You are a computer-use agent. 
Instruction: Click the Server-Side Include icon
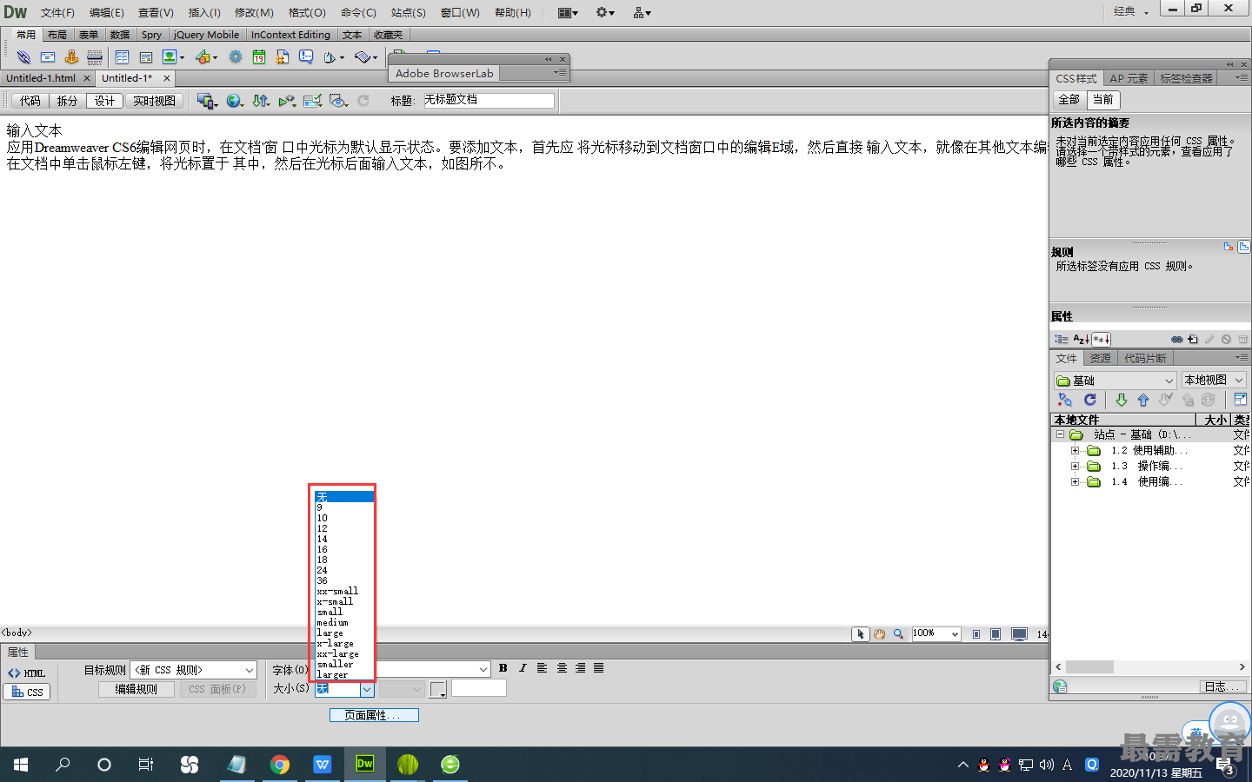(283, 57)
